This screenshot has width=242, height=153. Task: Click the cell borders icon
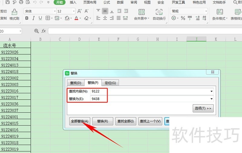[x=48, y=18]
